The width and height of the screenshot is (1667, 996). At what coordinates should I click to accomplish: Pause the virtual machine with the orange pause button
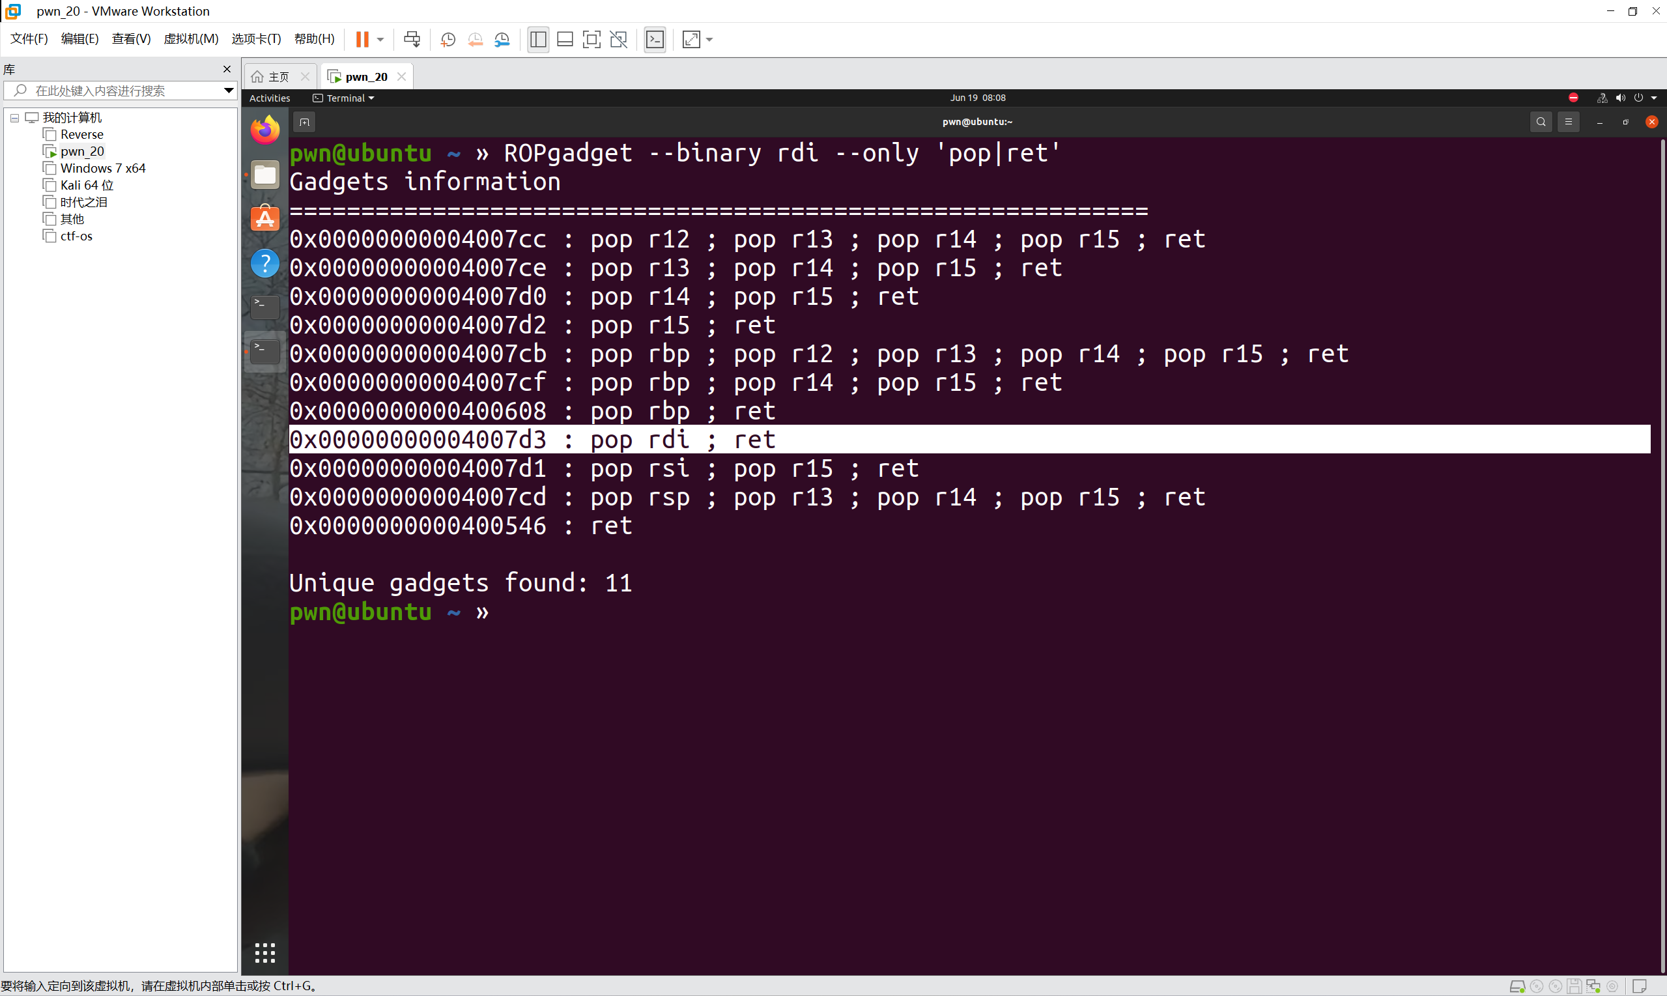(362, 40)
